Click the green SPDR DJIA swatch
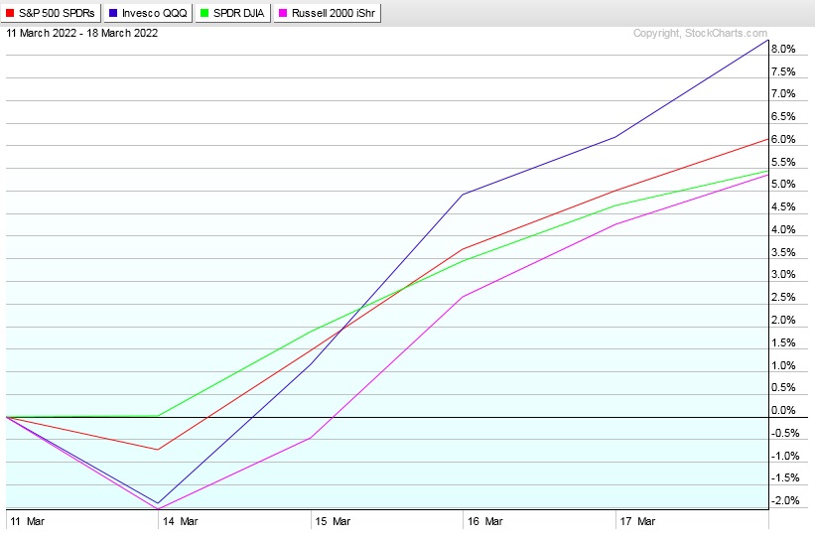This screenshot has width=815, height=541. [x=204, y=13]
